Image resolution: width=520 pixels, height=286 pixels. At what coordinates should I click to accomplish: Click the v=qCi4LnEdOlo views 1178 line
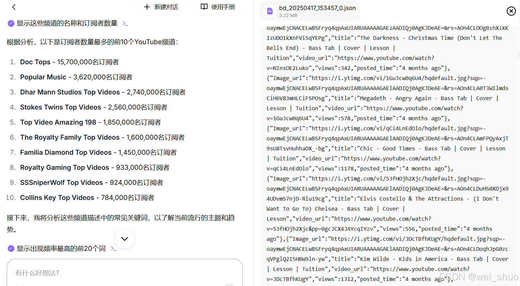360,168
